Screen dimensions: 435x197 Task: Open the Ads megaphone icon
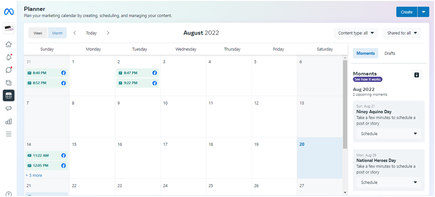[x=8, y=108]
